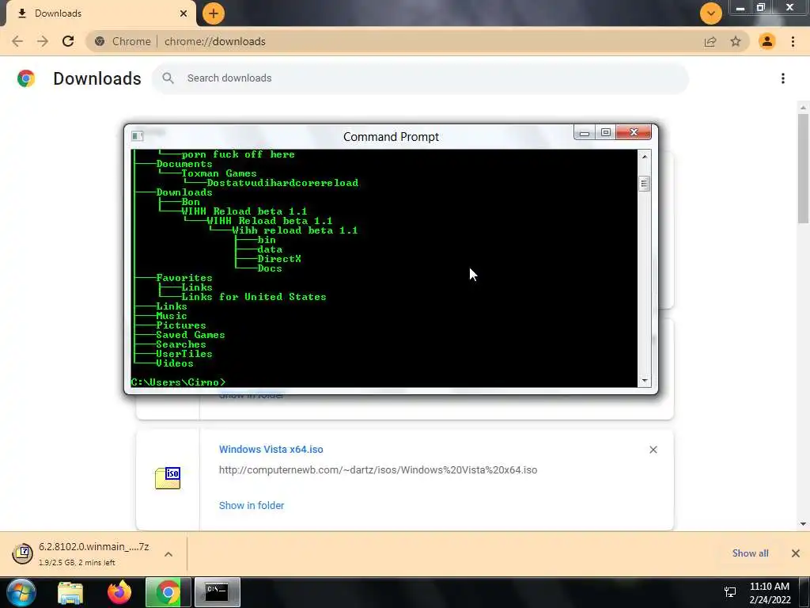Click the 'Links for United States' line

tap(254, 297)
